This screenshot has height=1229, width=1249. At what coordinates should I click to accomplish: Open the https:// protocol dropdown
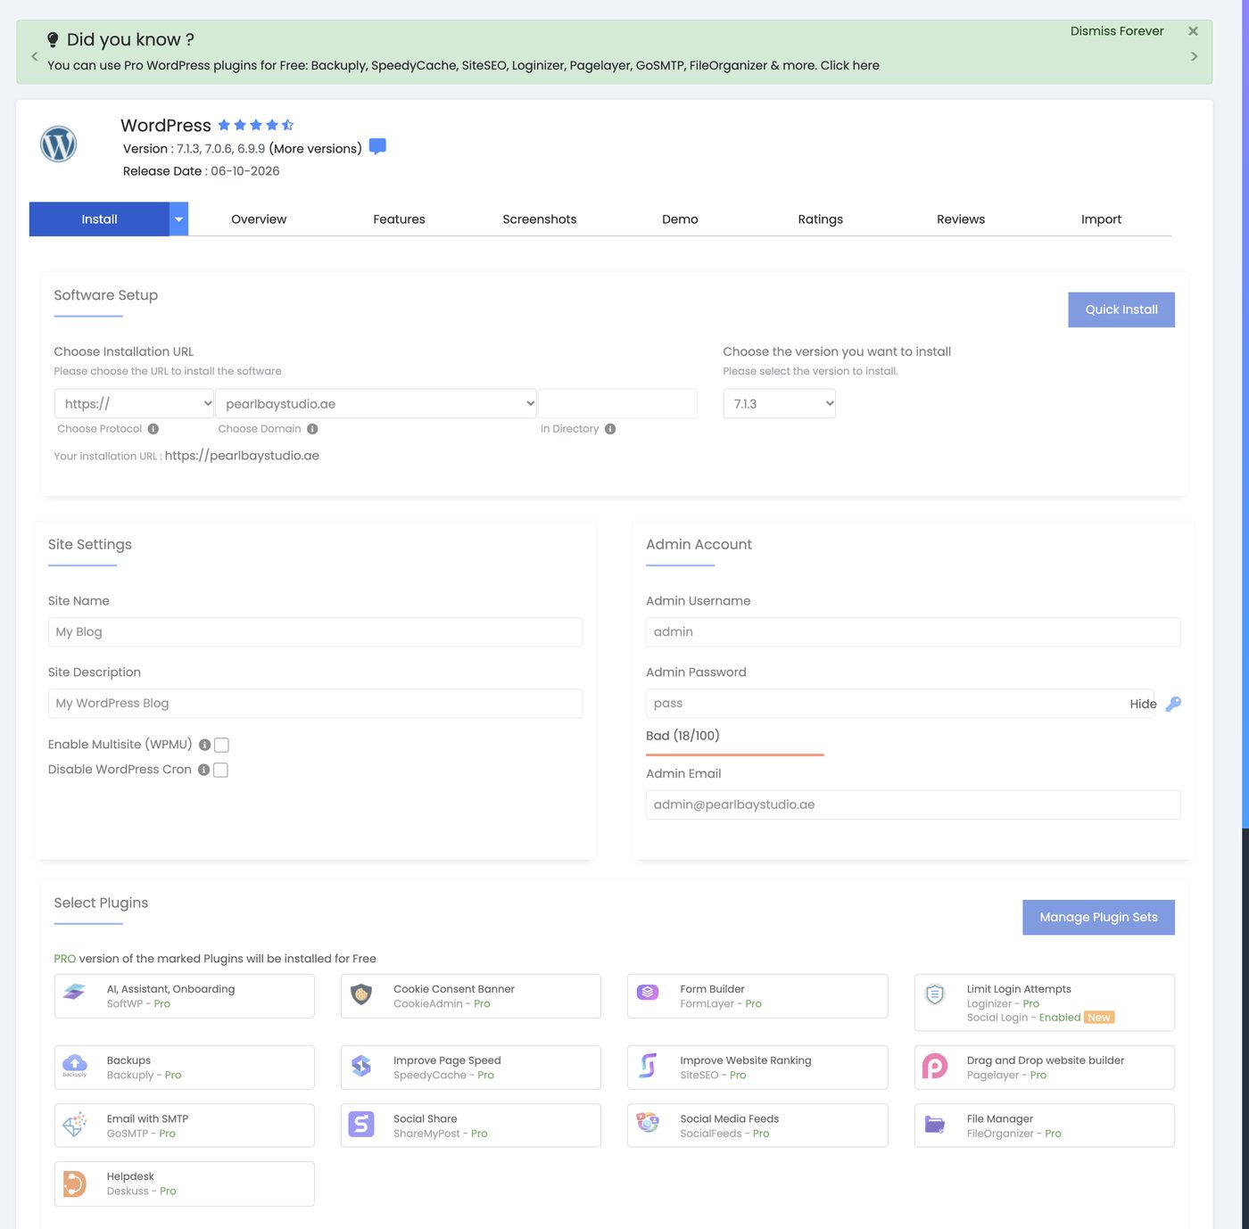[x=134, y=403]
